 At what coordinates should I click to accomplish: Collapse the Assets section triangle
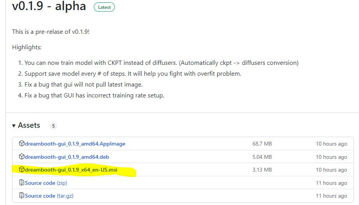pyautogui.click(x=14, y=125)
